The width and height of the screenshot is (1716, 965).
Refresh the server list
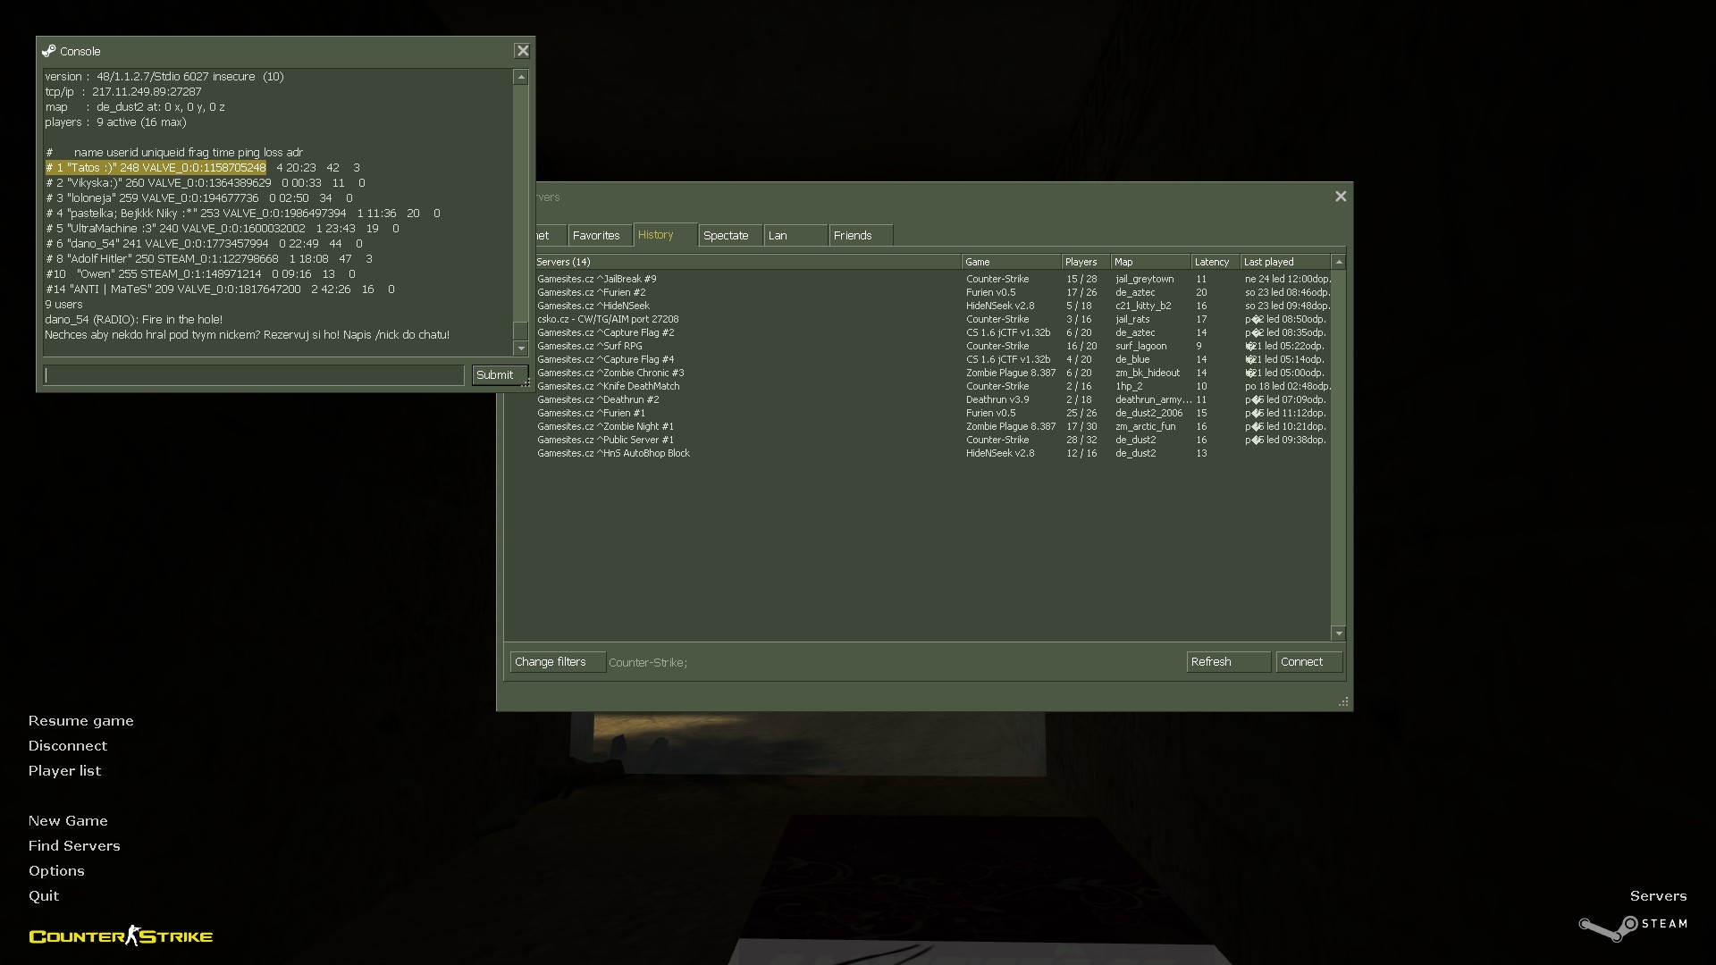point(1228,662)
